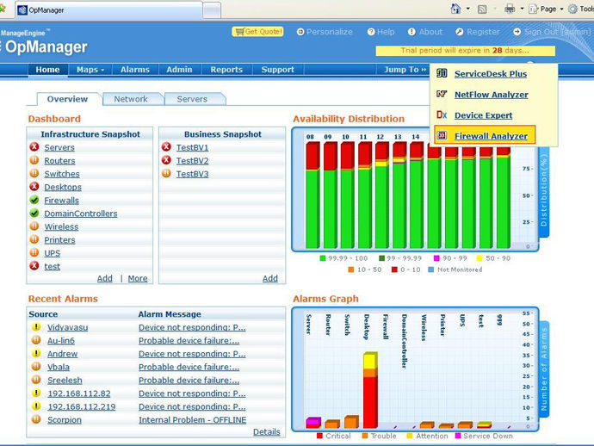
Task: Open the Reports navigation item
Action: pos(226,70)
